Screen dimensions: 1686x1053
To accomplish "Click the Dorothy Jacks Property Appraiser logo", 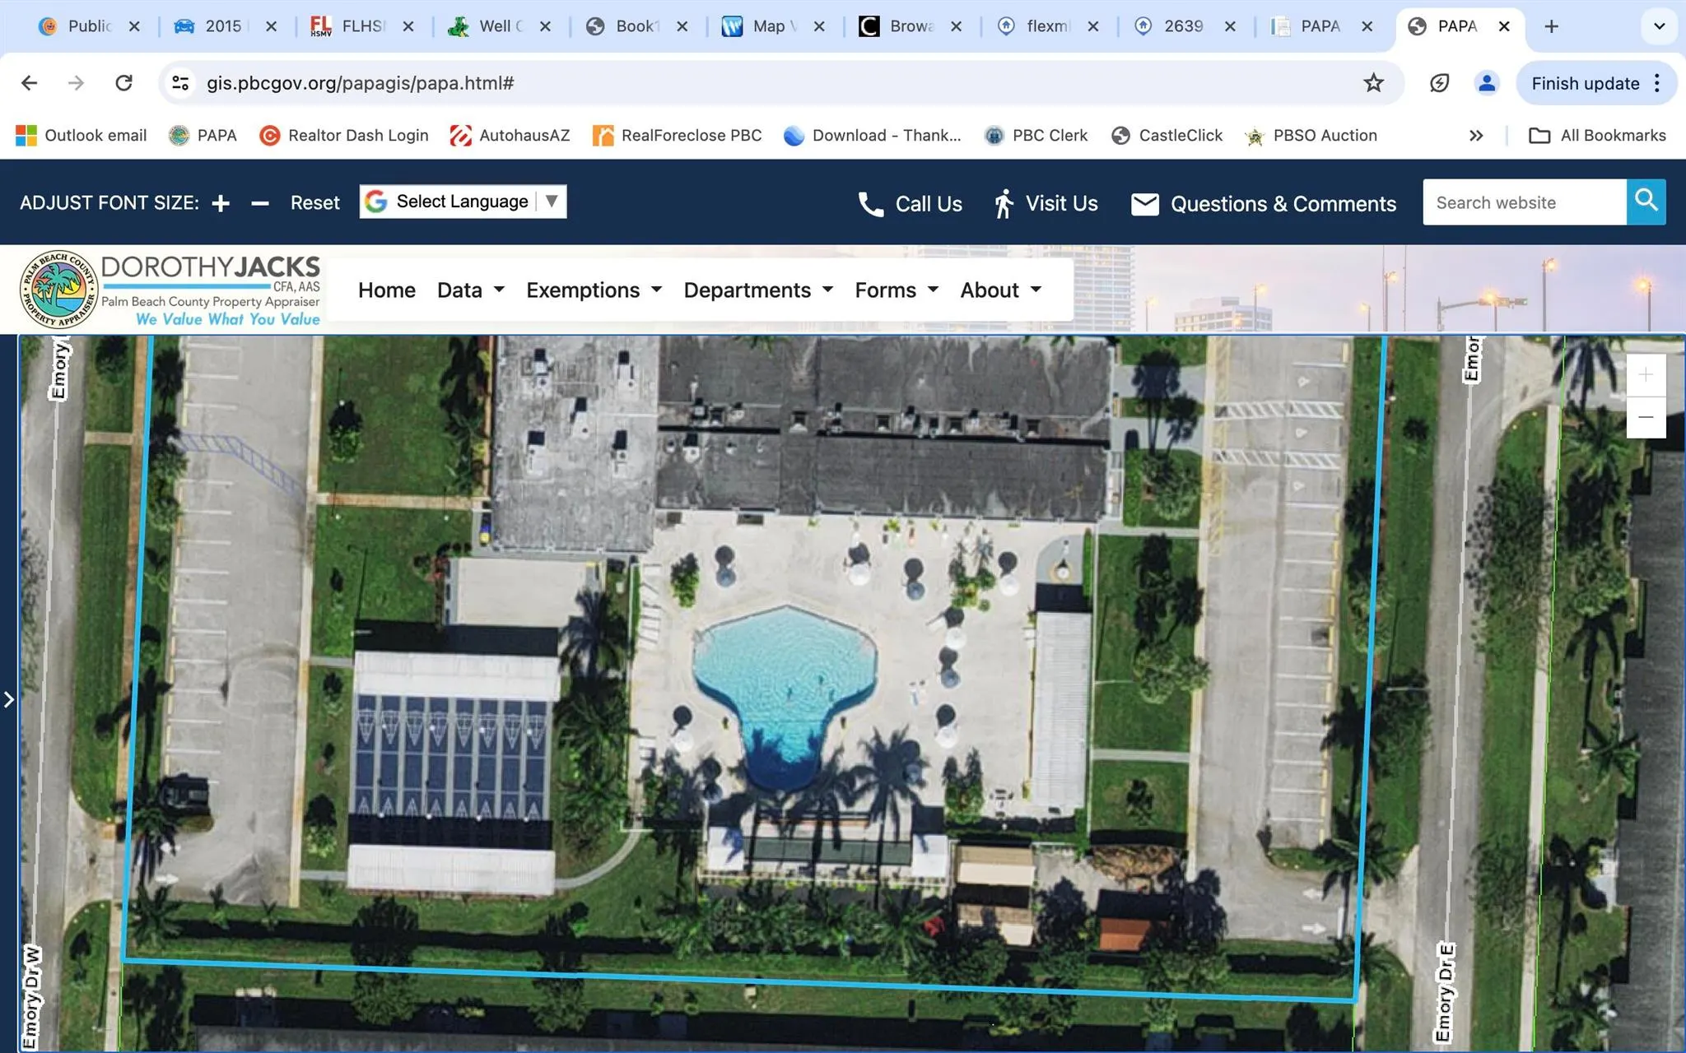I will coord(170,290).
